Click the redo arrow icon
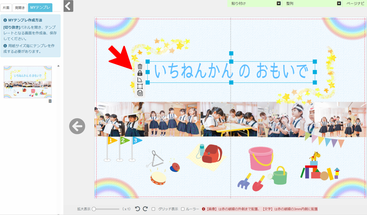This screenshot has width=367, height=215. 145,209
